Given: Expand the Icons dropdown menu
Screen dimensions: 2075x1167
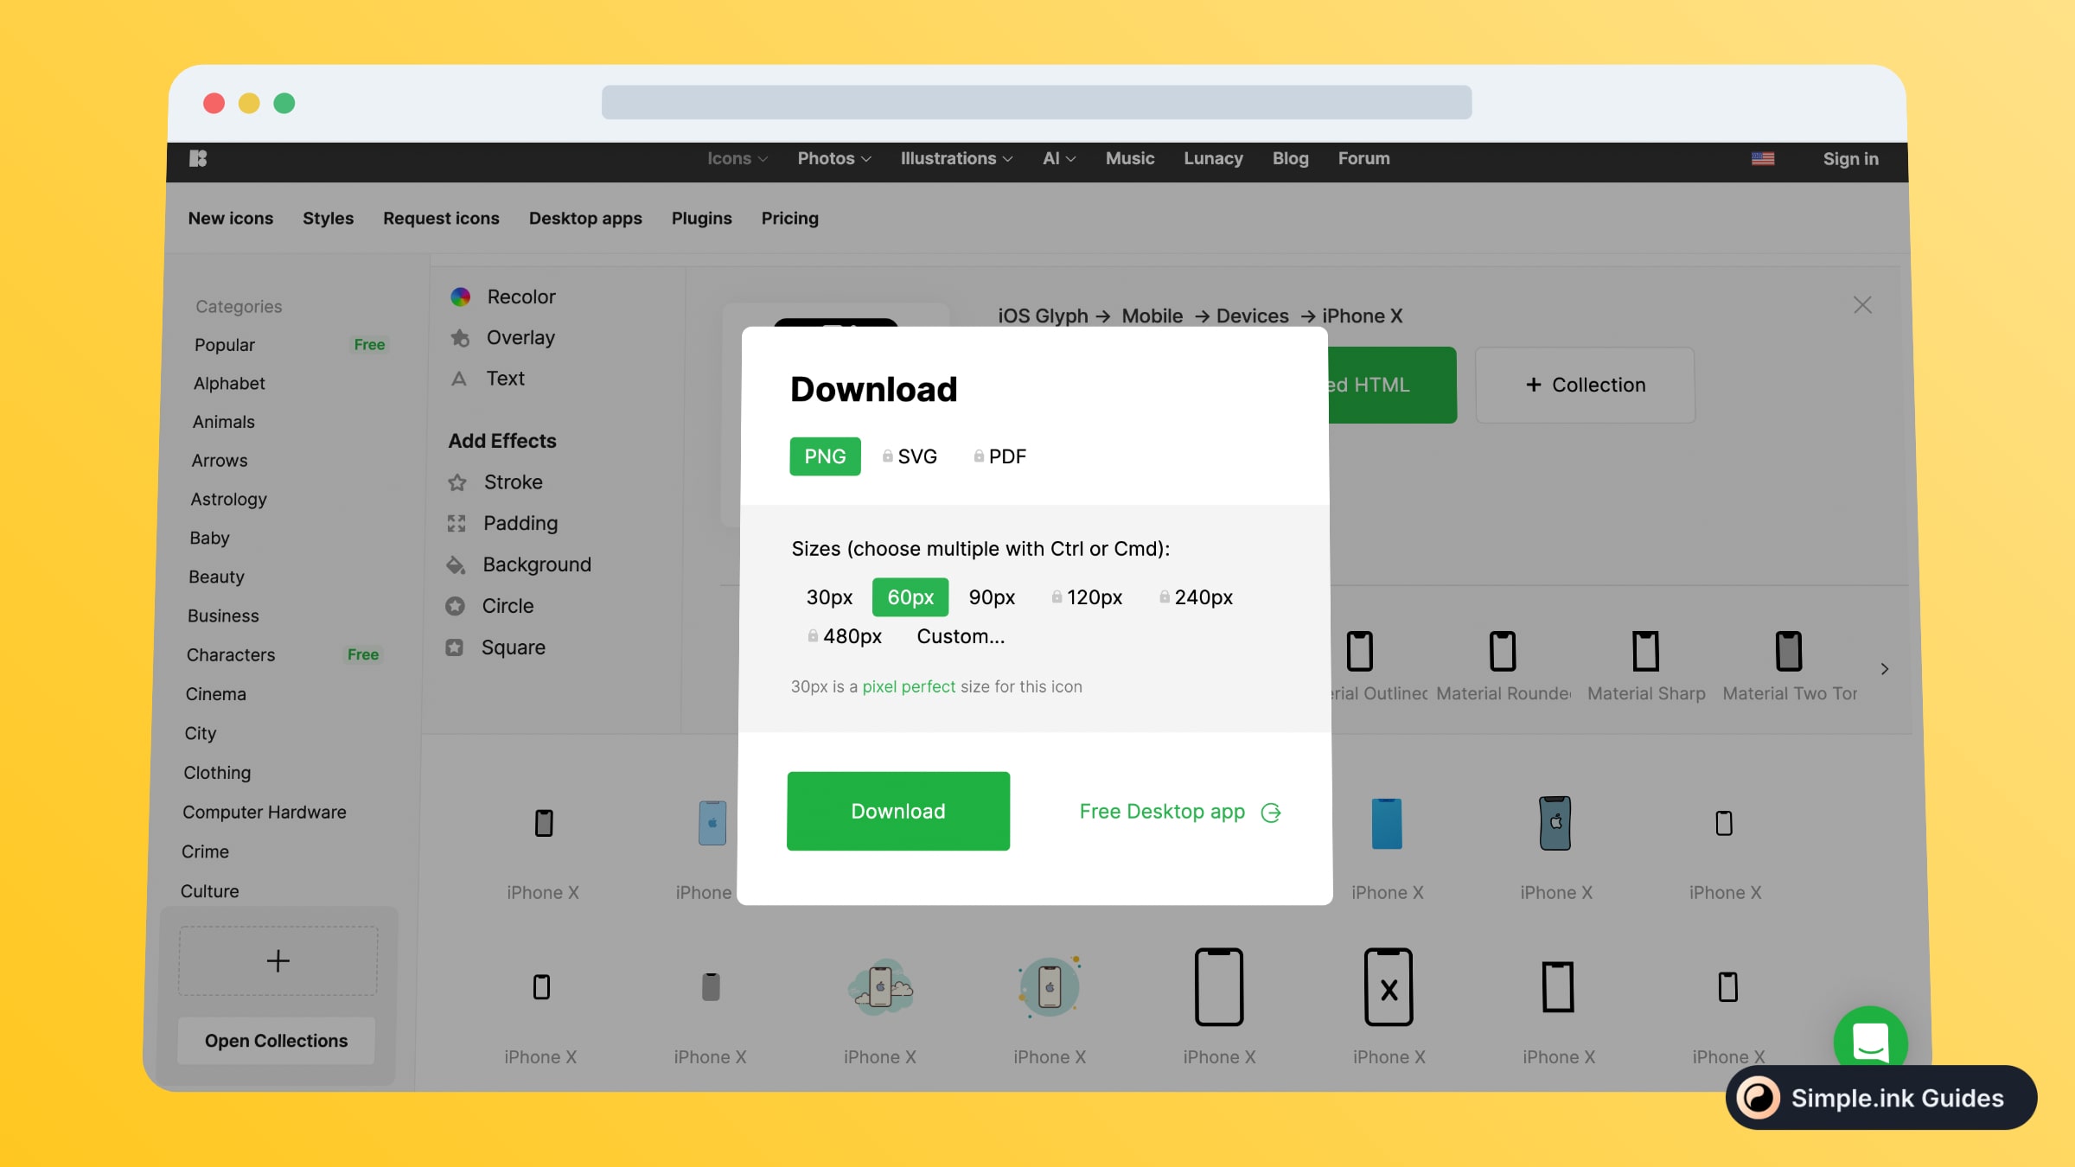Looking at the screenshot, I should click(737, 158).
